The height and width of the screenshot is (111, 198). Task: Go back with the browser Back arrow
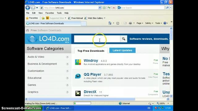[x=28, y=8]
